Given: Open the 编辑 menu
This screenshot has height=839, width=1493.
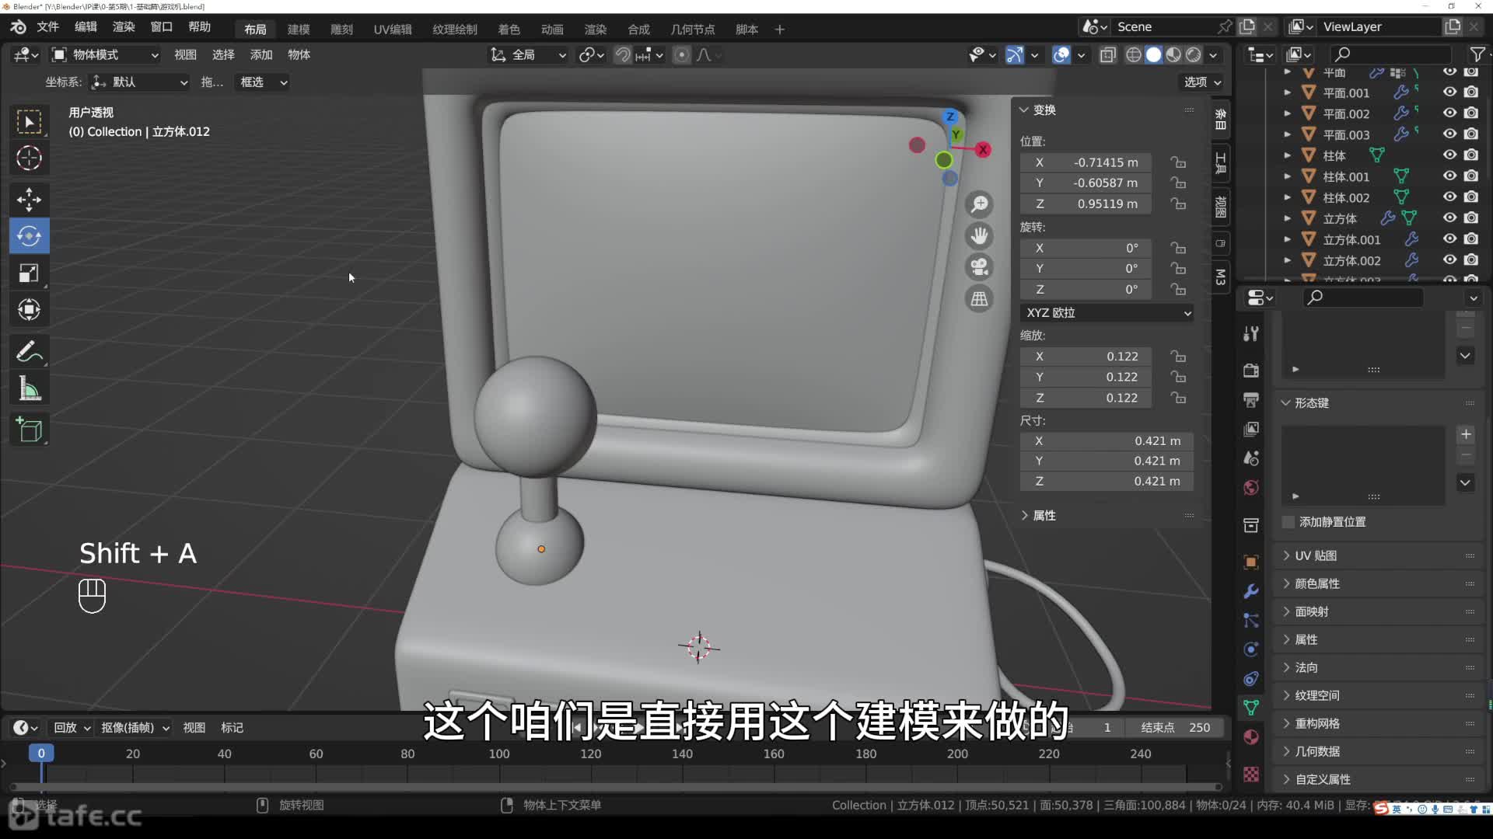Looking at the screenshot, I should [x=86, y=27].
